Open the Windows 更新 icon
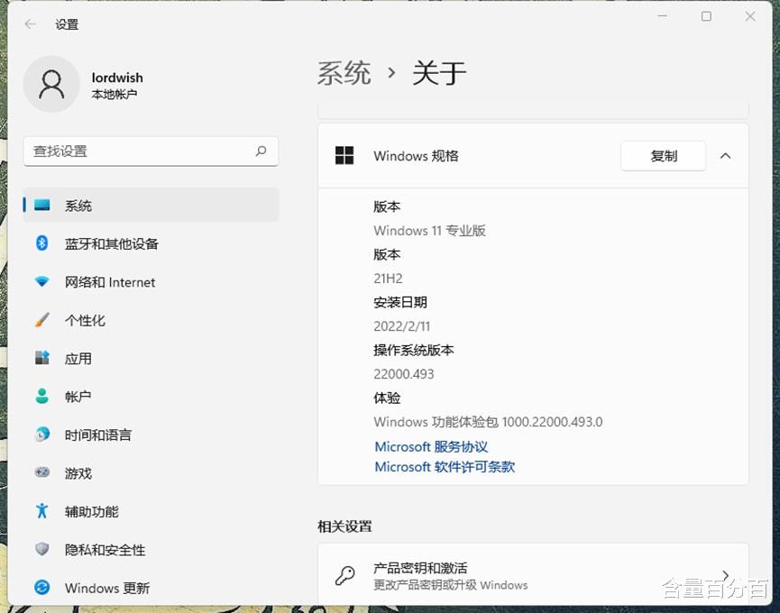The width and height of the screenshot is (780, 613). (x=43, y=588)
